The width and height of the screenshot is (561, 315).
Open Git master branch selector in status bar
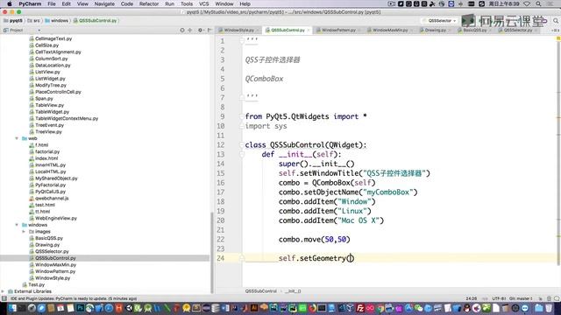click(521, 298)
